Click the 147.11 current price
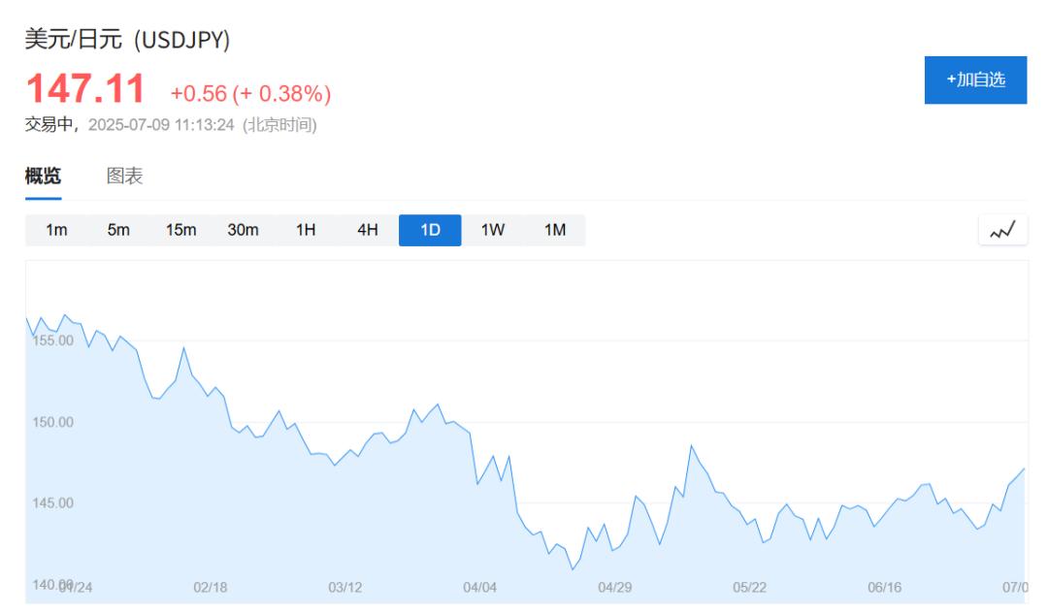The height and width of the screenshot is (613, 1048). coord(85,89)
